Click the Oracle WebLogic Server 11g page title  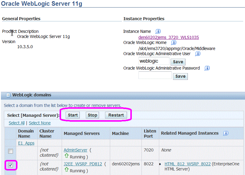pos(42,4)
